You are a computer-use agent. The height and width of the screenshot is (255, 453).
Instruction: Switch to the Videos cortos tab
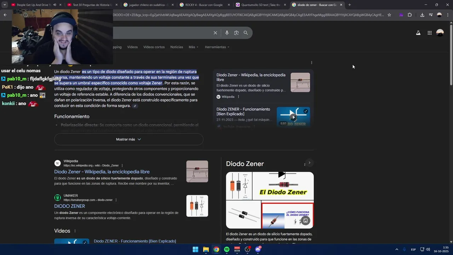click(x=154, y=47)
